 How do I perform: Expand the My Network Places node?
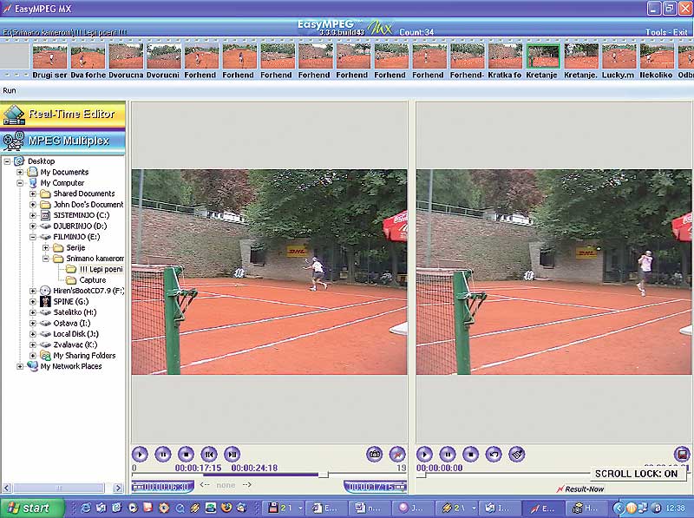tap(20, 366)
